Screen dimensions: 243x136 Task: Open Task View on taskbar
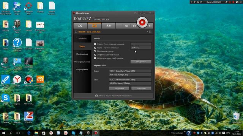pos(18,133)
